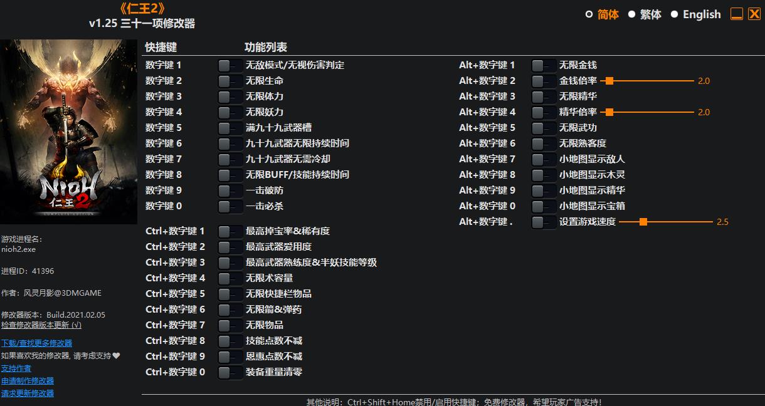Turn on 小地图显示木灵 toggle

point(544,175)
